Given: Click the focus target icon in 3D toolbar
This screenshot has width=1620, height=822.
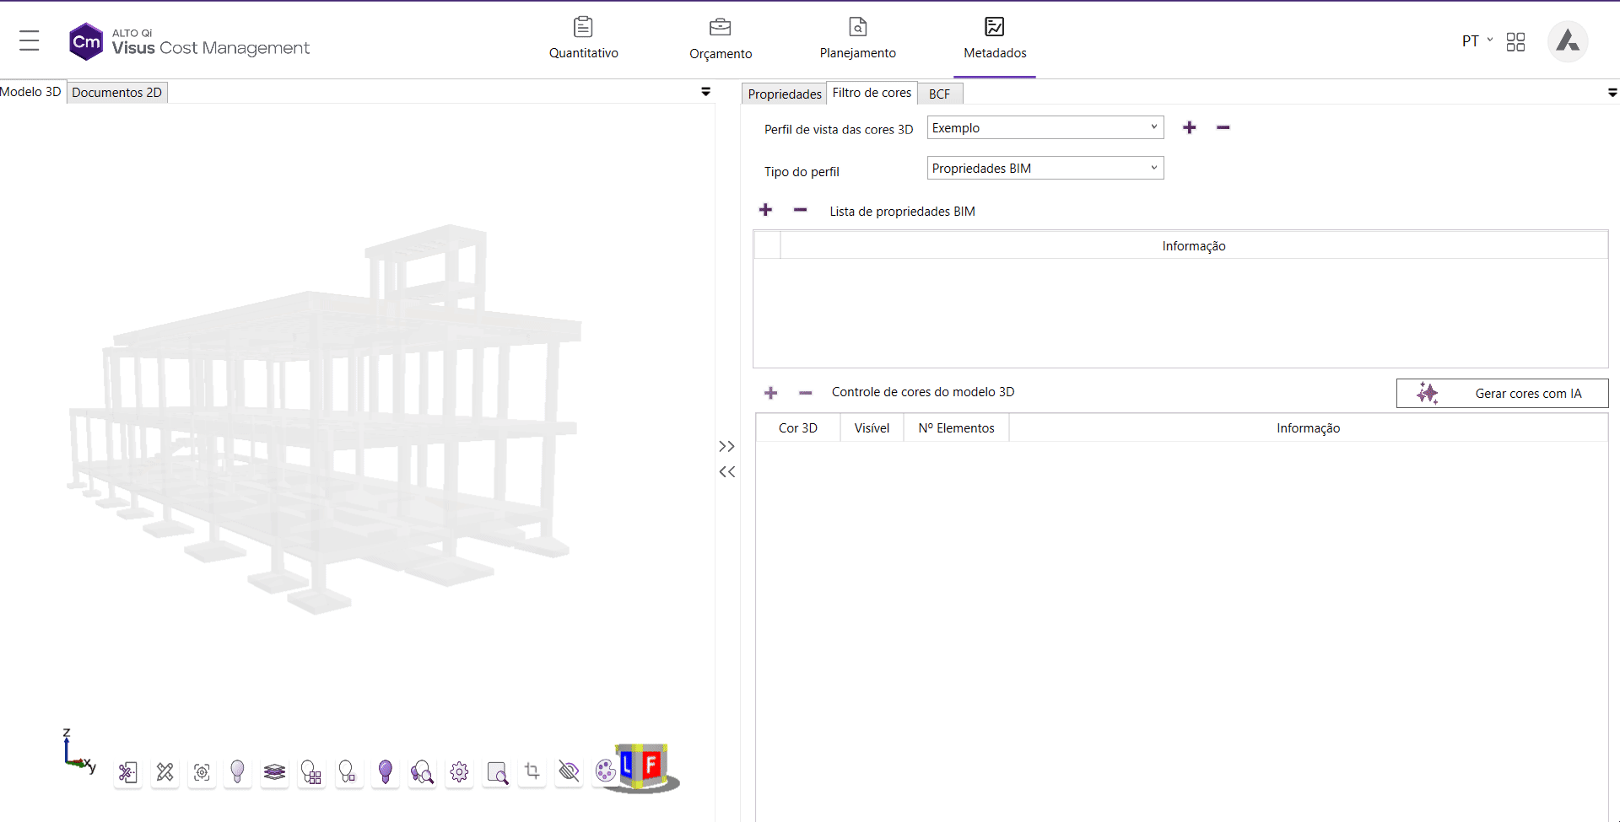Looking at the screenshot, I should click(x=202, y=772).
